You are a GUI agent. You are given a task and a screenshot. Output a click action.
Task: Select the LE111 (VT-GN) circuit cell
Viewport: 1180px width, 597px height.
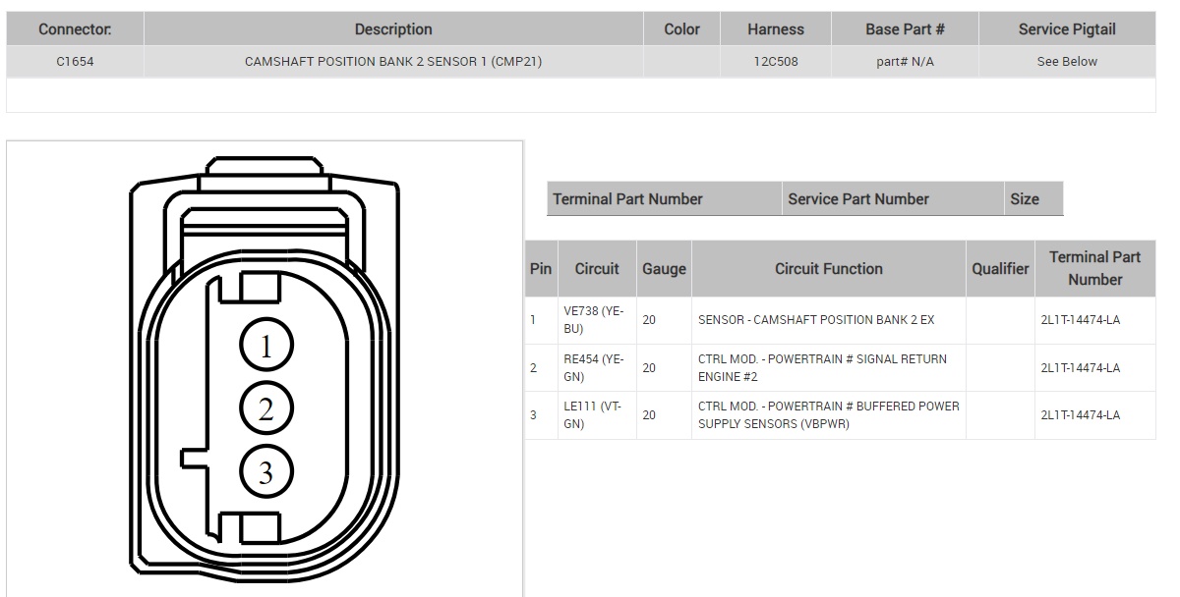coord(595,414)
